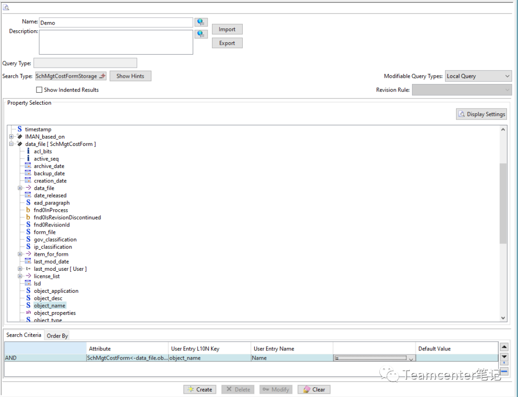The width and height of the screenshot is (518, 397).
Task: Select the Search Criteria tab
Action: tap(24, 335)
